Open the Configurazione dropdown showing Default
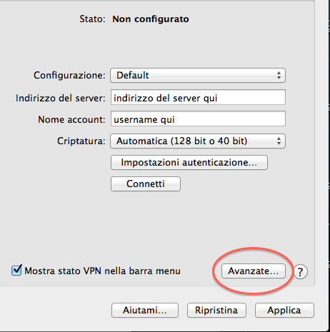This screenshot has width=330, height=332. [198, 76]
